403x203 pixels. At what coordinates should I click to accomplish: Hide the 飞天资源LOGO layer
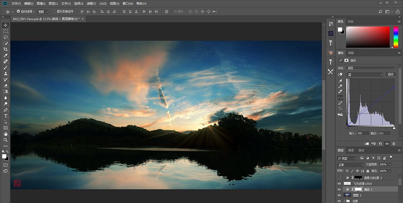(x=339, y=183)
